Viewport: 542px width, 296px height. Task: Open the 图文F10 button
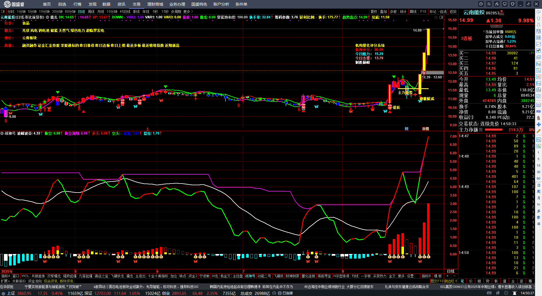click(437, 281)
